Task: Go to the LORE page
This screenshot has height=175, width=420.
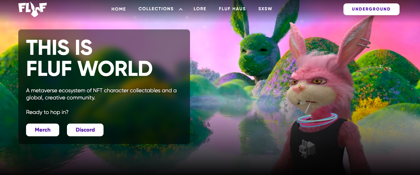Action: [200, 9]
